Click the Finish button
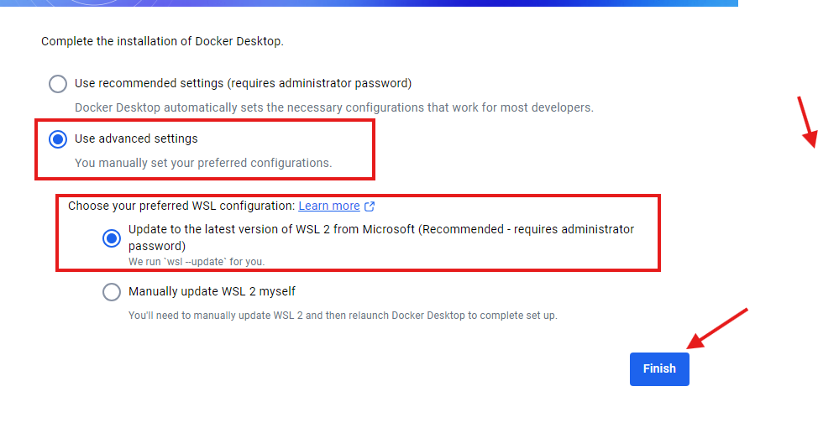The width and height of the screenshot is (818, 444). [659, 369]
